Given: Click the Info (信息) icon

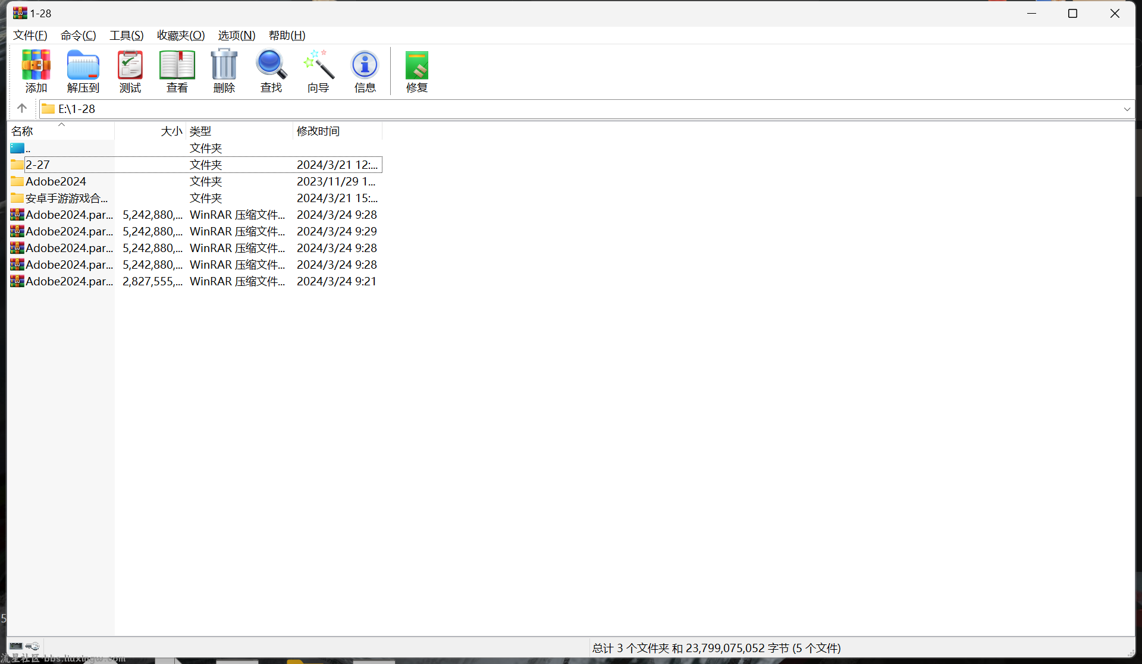Looking at the screenshot, I should pyautogui.click(x=365, y=65).
